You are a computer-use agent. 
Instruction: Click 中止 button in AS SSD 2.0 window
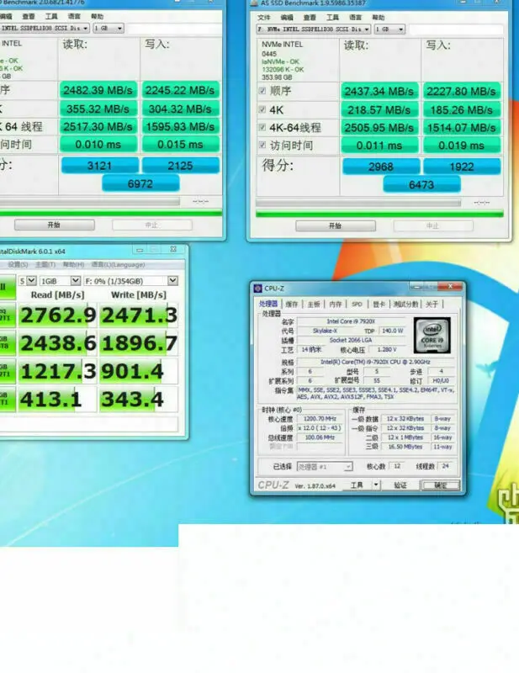tap(152, 225)
